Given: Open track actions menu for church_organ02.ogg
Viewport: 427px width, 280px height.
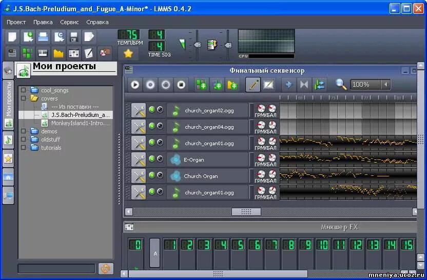Looking at the screenshot, I should pyautogui.click(x=139, y=110).
